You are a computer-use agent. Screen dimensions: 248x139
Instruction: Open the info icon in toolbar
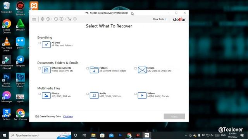pos(56,19)
